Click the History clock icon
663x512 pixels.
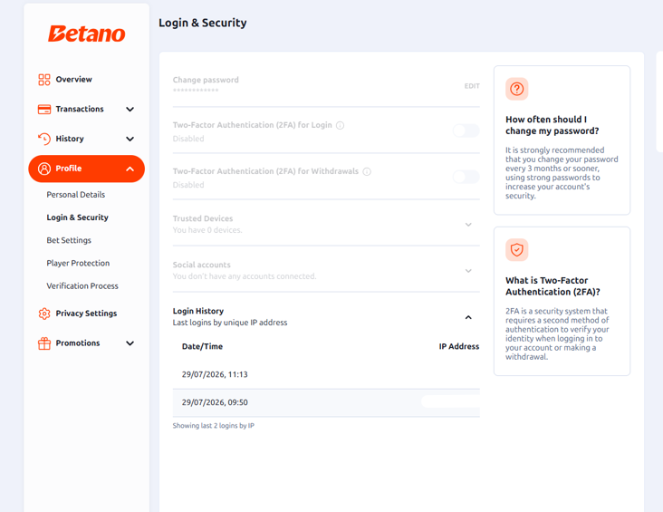click(44, 139)
